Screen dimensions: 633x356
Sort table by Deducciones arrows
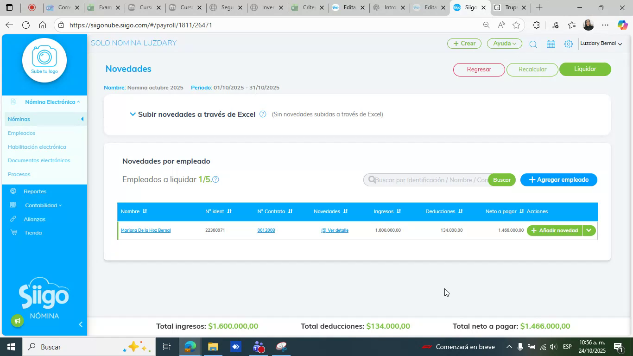(x=460, y=211)
